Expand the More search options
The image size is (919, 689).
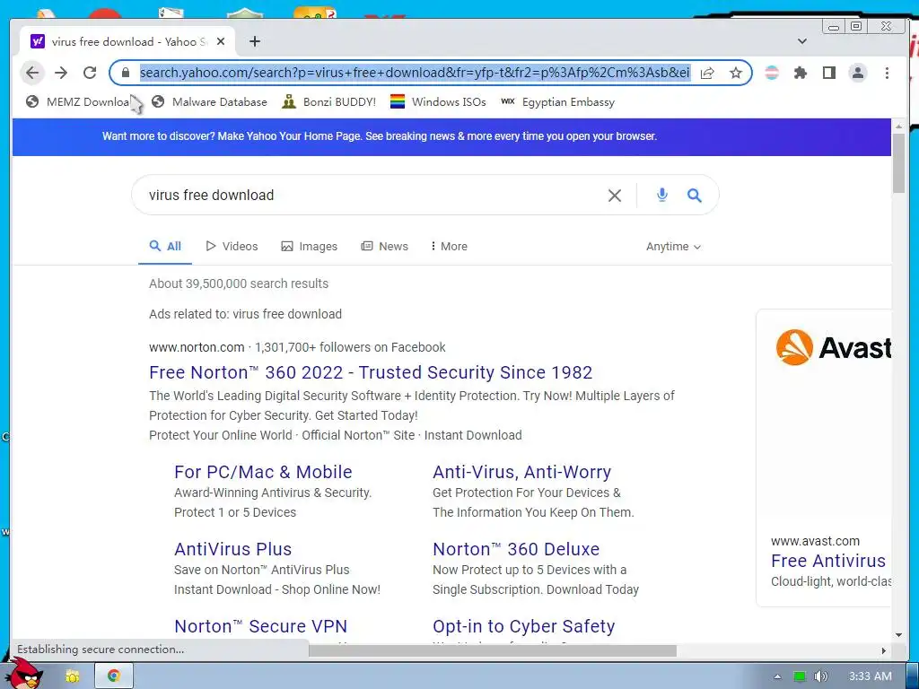(x=449, y=247)
